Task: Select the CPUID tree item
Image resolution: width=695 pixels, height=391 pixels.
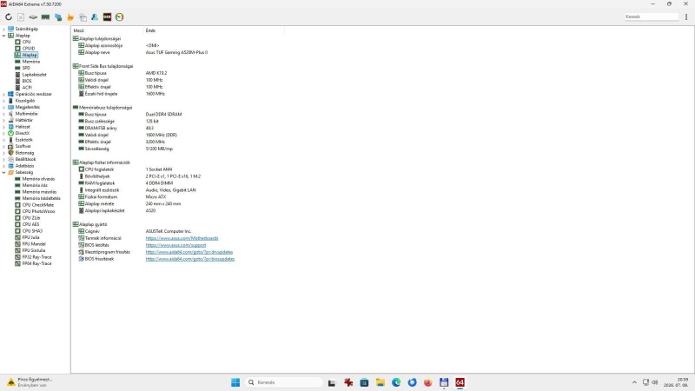Action: pyautogui.click(x=29, y=49)
